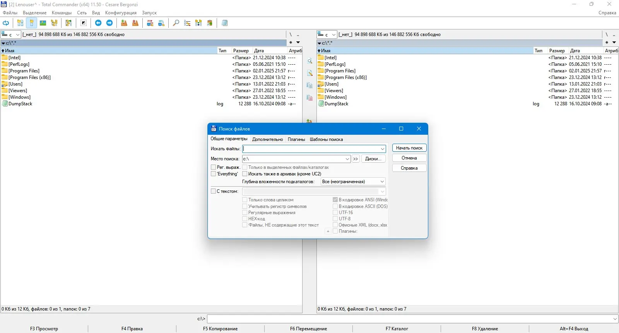Switch to the 'Шаблоны поиска' tab
The image size is (619, 333).
click(326, 139)
